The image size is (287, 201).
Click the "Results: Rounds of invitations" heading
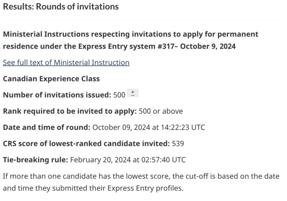(61, 7)
